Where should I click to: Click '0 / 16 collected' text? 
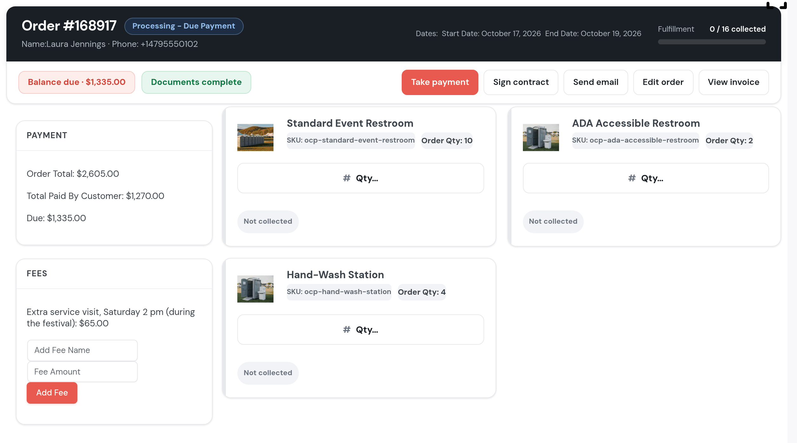[x=737, y=29]
